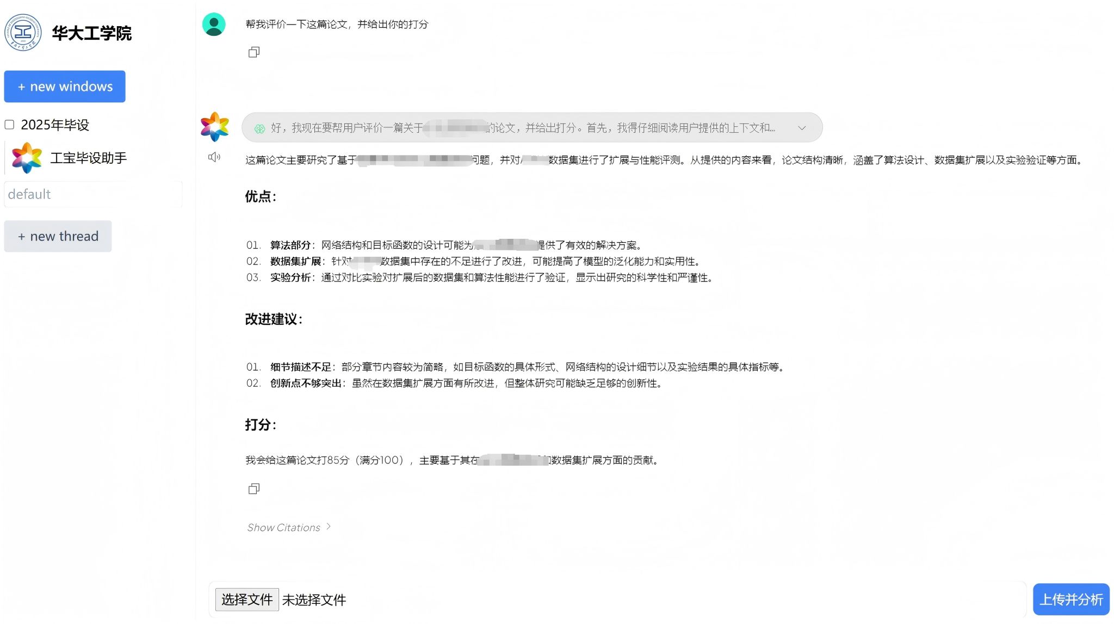This screenshot has width=1114, height=624.
Task: Click 选择文件 to choose a file
Action: point(246,599)
